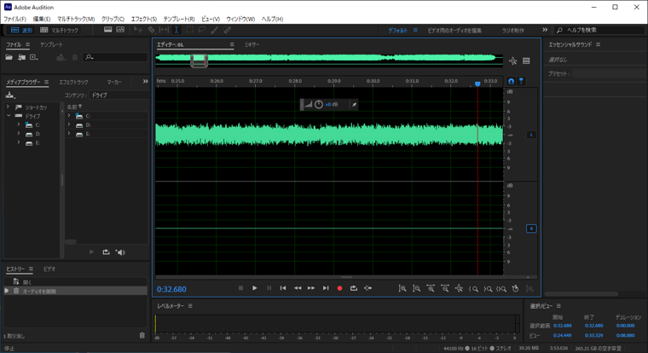Click the red Record button
Viewport: 648px width, 353px height.
339,288
